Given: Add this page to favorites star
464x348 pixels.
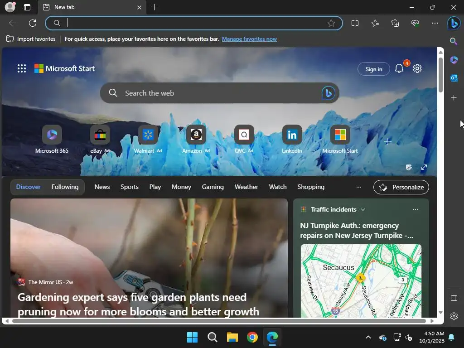Looking at the screenshot, I should click(331, 23).
